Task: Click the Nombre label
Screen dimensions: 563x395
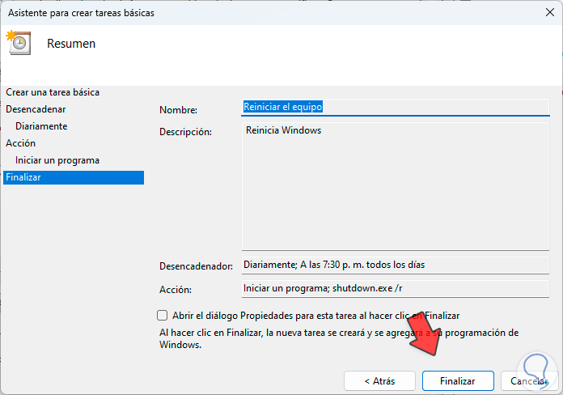Action: 178,110
